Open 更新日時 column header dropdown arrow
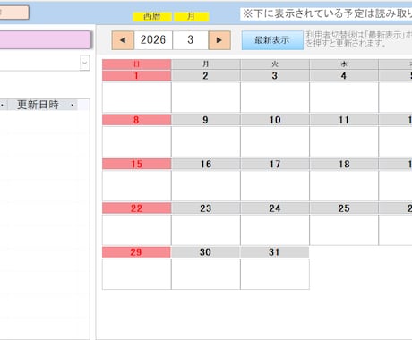Screen dimensions: 412x340 pos(73,105)
